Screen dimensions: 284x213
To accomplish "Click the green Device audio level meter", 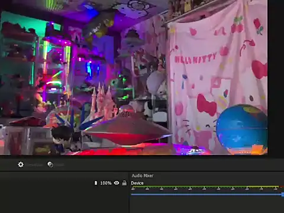I will 189,186.
